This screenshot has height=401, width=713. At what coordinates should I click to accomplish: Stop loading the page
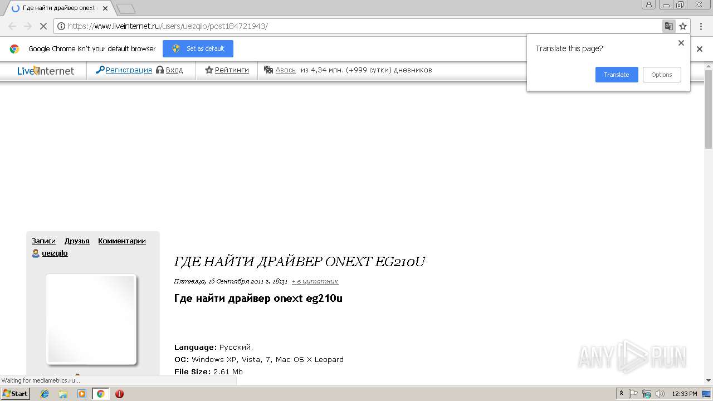43,26
